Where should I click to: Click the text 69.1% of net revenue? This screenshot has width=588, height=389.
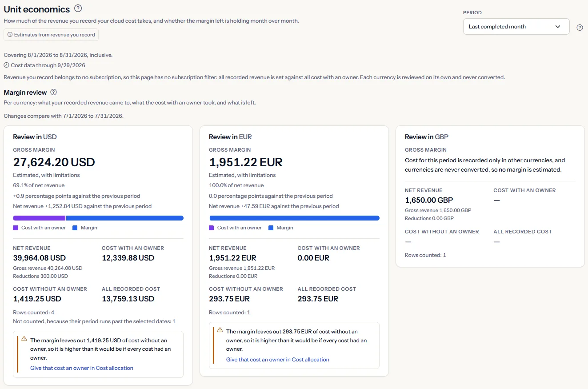coord(39,185)
